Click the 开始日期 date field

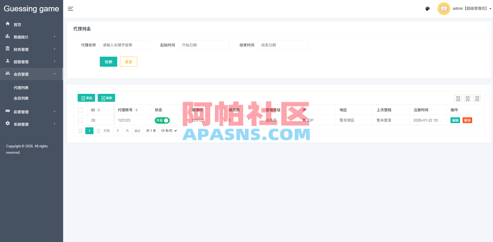coord(204,45)
